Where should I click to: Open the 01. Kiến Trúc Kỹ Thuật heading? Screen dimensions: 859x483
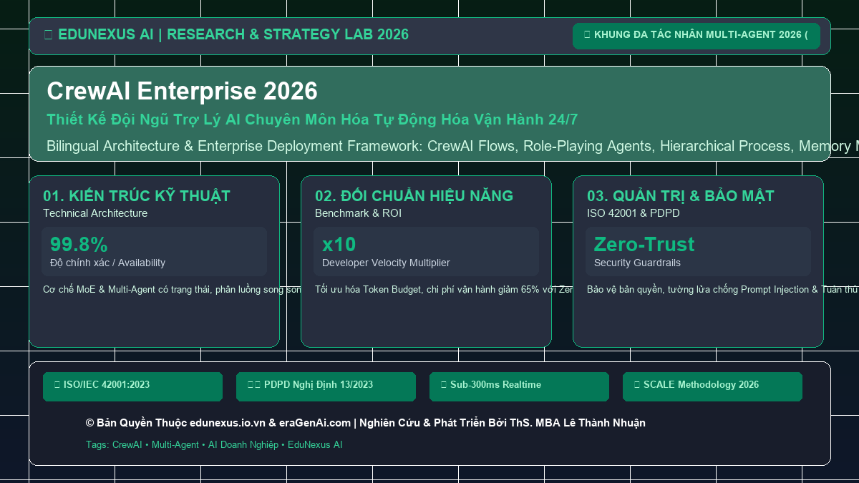pyautogui.click(x=137, y=196)
